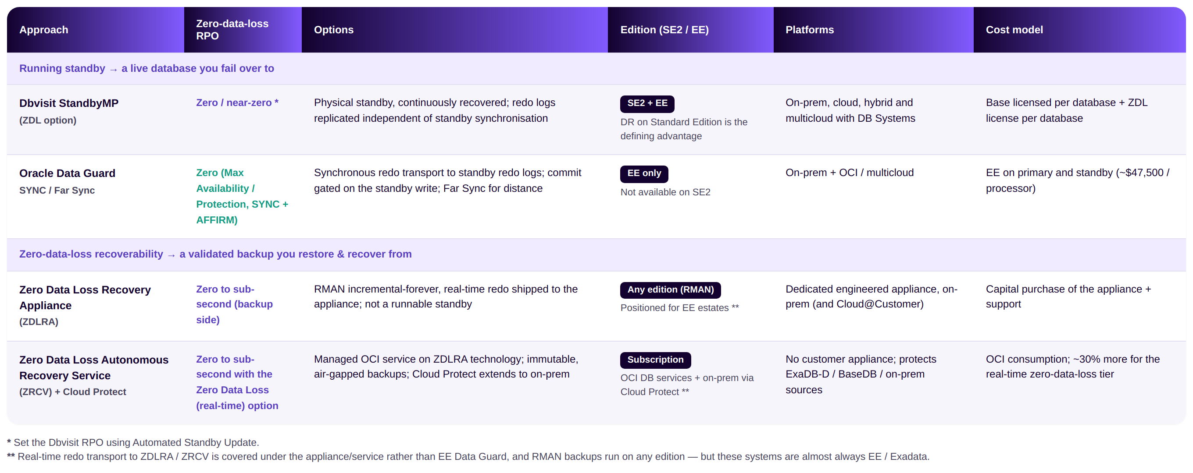Click the Cost model column header
1193x473 pixels.
click(x=1079, y=30)
